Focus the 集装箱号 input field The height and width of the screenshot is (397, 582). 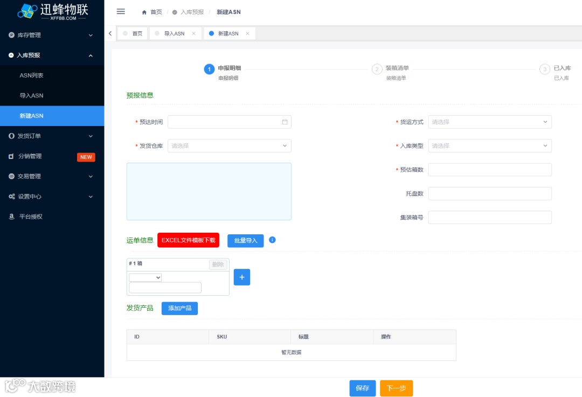click(x=490, y=218)
